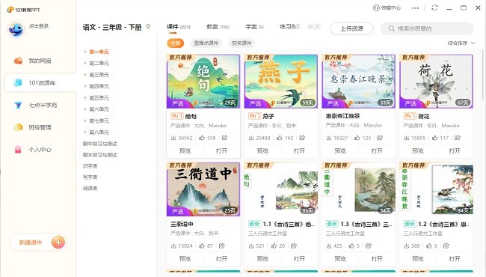This screenshot has width=486, height=277.
Task: Share the 荷花 courseware
Action: [x=458, y=138]
